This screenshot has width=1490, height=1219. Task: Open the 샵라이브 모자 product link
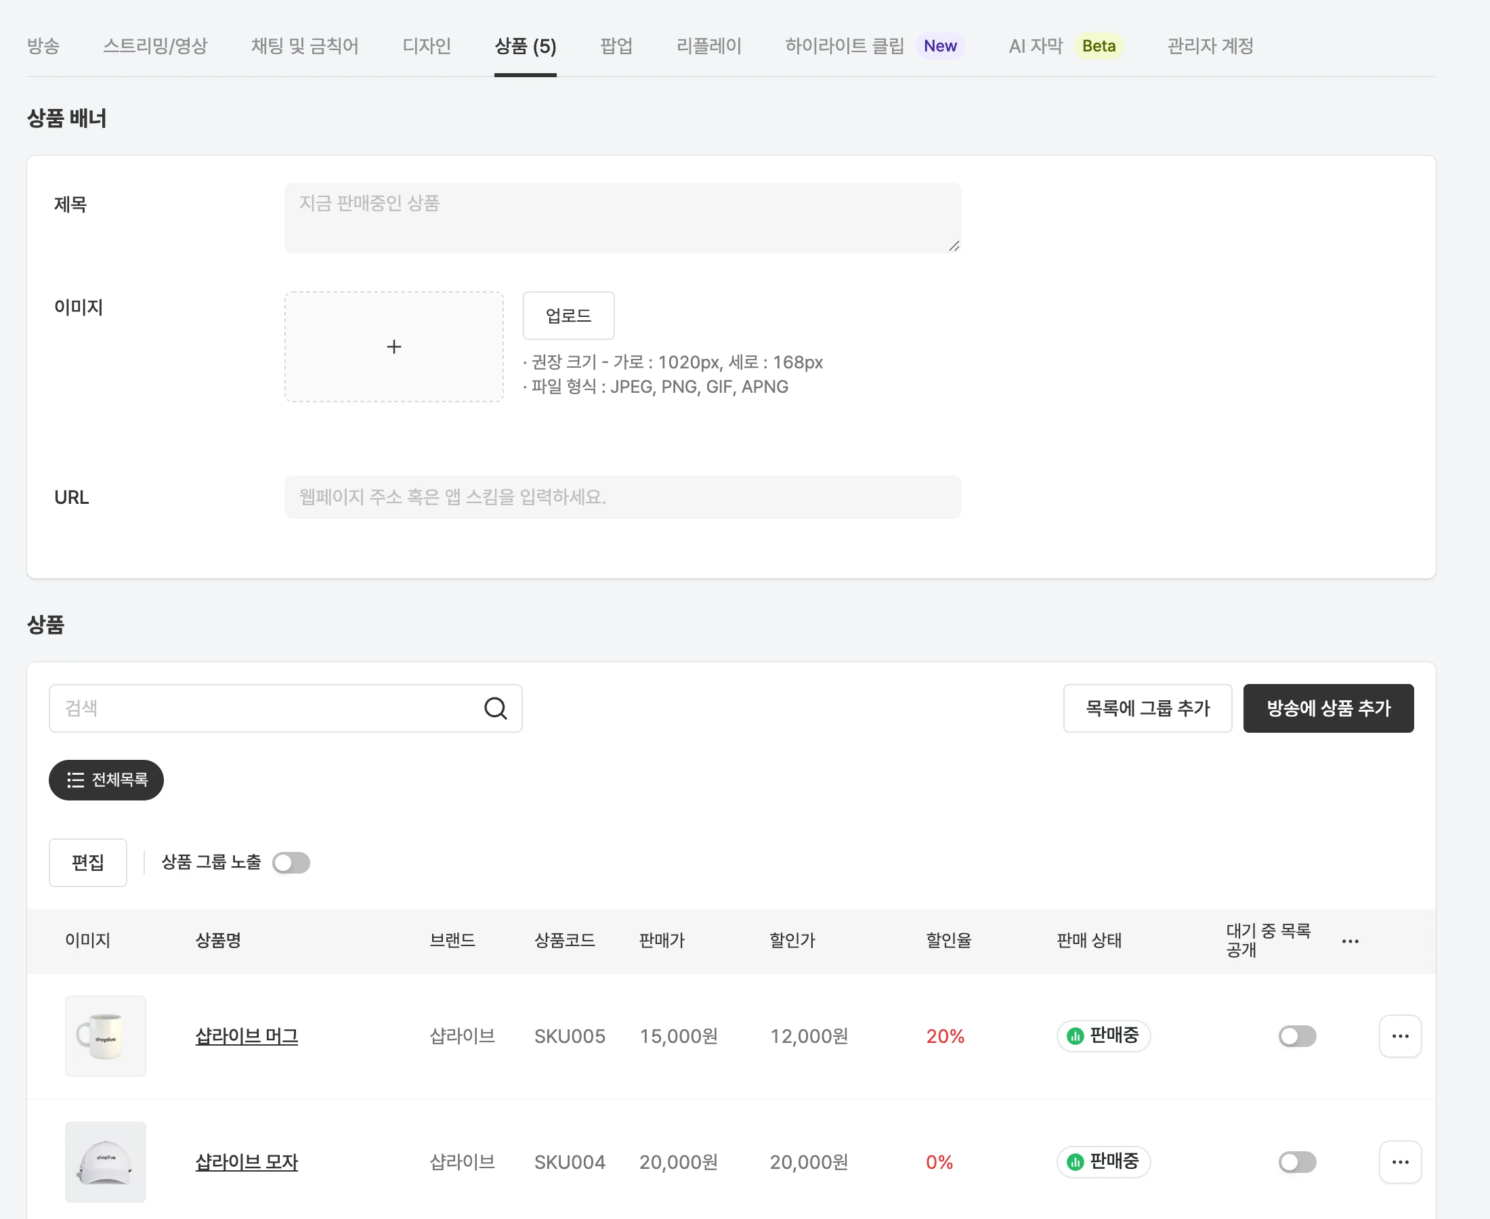[247, 1161]
